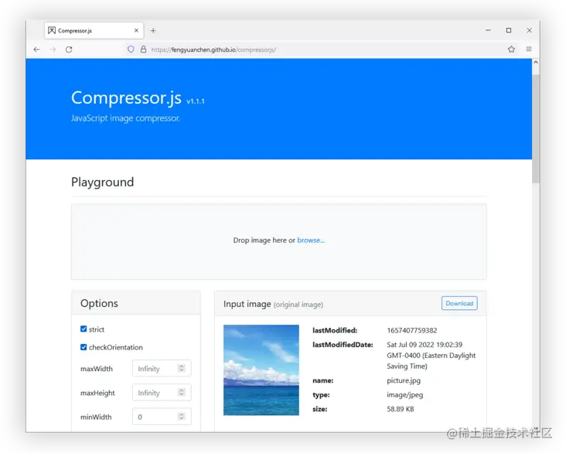Click the vertical scrollbar thumb

(x=536, y=129)
